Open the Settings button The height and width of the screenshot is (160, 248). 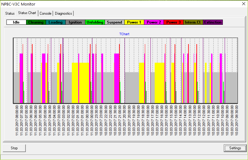pyautogui.click(x=235, y=148)
